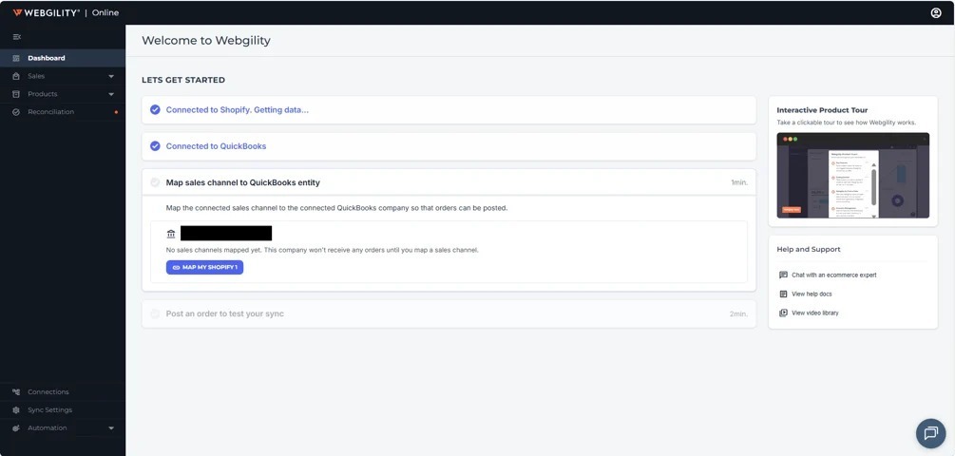This screenshot has height=456, width=955.
Task: Open Automation in the sidebar
Action: (63, 428)
